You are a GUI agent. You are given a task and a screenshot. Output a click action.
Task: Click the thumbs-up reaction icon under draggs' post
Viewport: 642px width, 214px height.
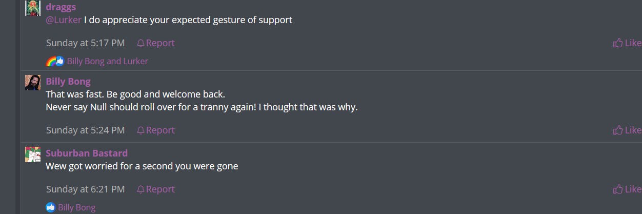click(59, 62)
